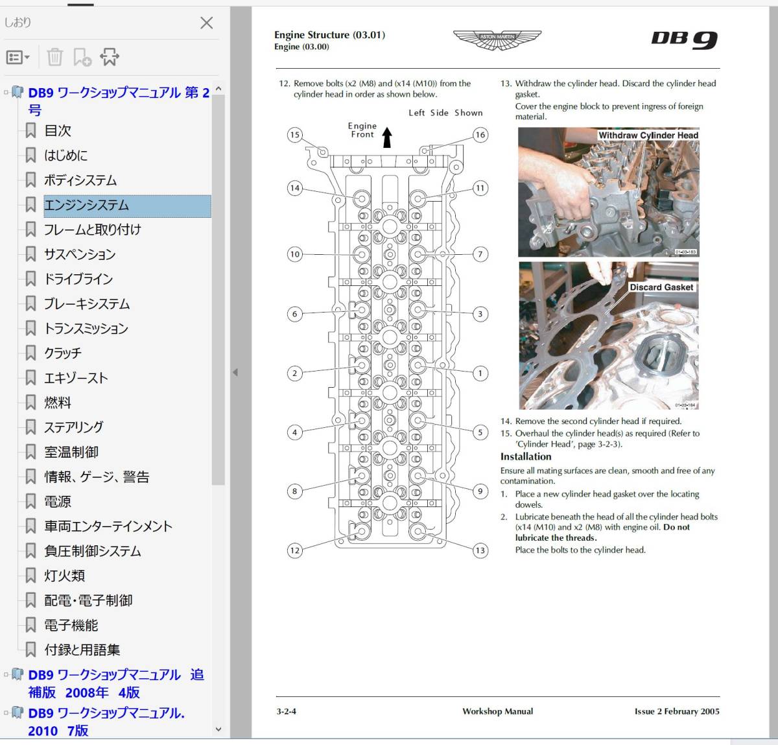Screen dimensions: 778x745
Task: Click the delete bookmark trash icon
Action: tap(55, 58)
